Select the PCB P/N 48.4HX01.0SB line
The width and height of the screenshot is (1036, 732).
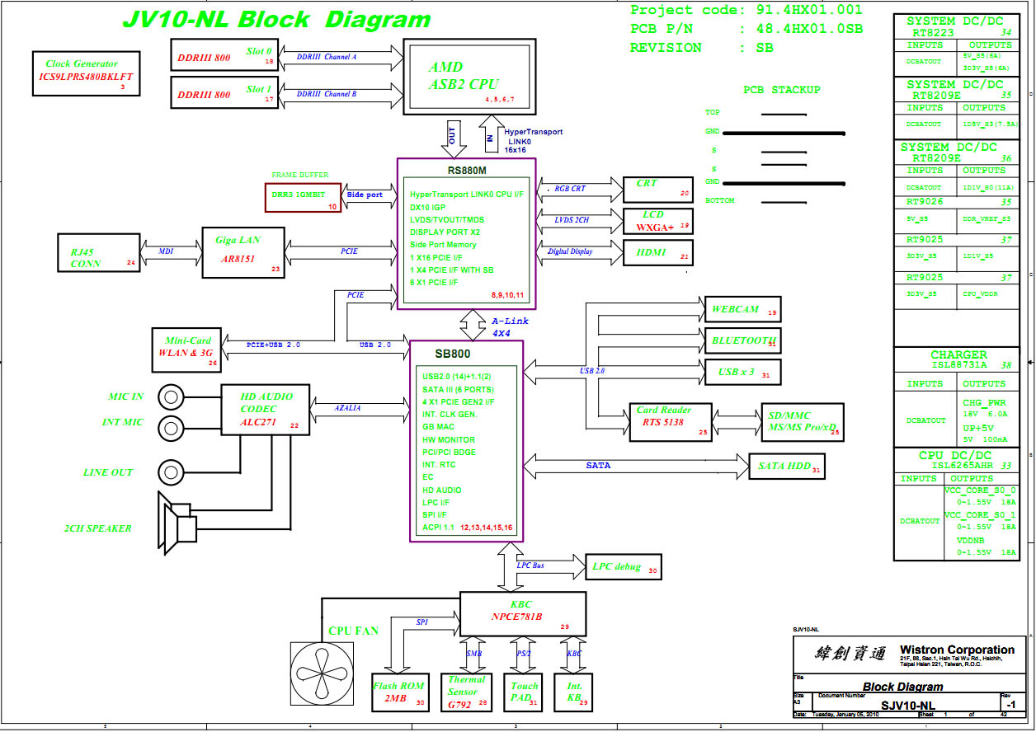pos(746,29)
